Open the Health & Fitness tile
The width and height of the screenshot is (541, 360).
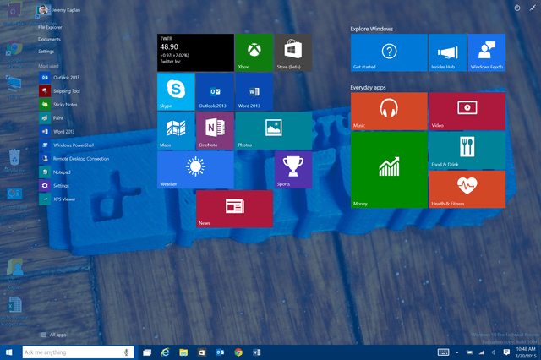pyautogui.click(x=467, y=189)
